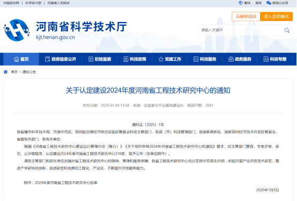
Task: Click the 政府信息公开 document icon
Action: coord(47,59)
